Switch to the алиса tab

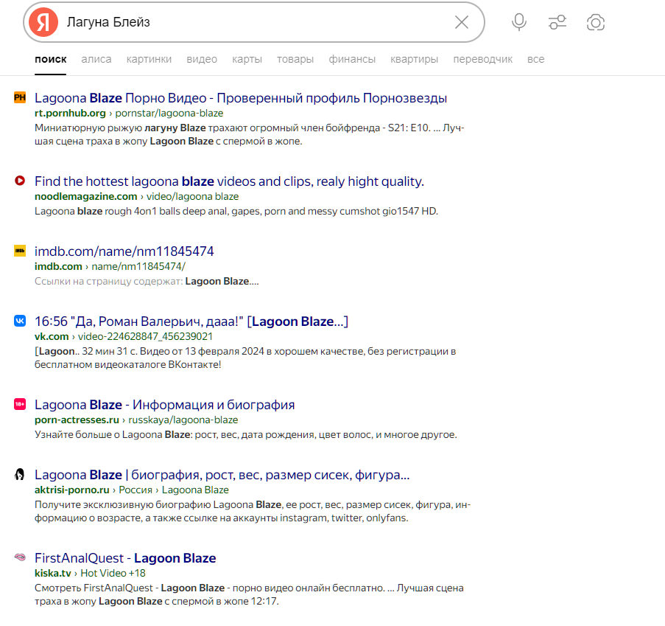click(96, 59)
